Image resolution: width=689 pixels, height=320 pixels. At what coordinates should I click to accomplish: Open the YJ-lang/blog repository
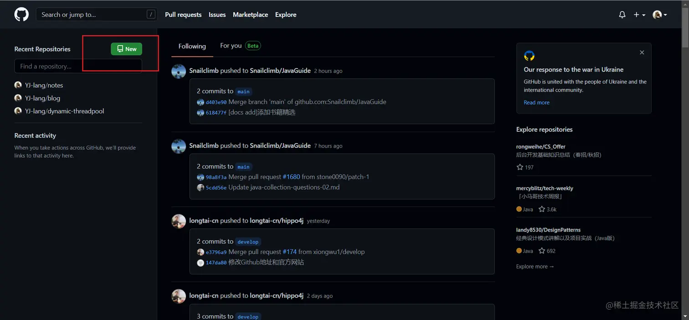coord(42,98)
